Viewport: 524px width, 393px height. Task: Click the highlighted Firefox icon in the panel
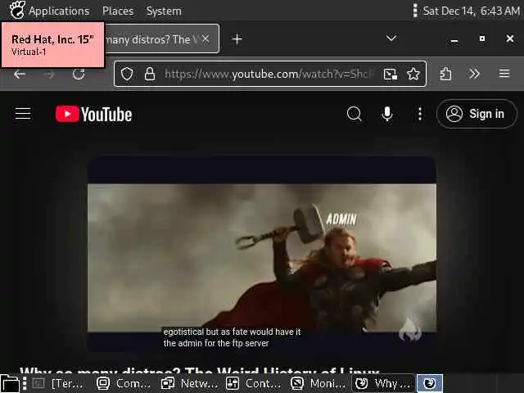tap(430, 383)
